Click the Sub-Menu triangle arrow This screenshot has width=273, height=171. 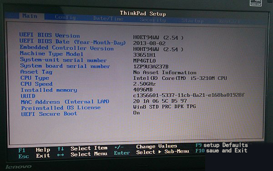160,152
